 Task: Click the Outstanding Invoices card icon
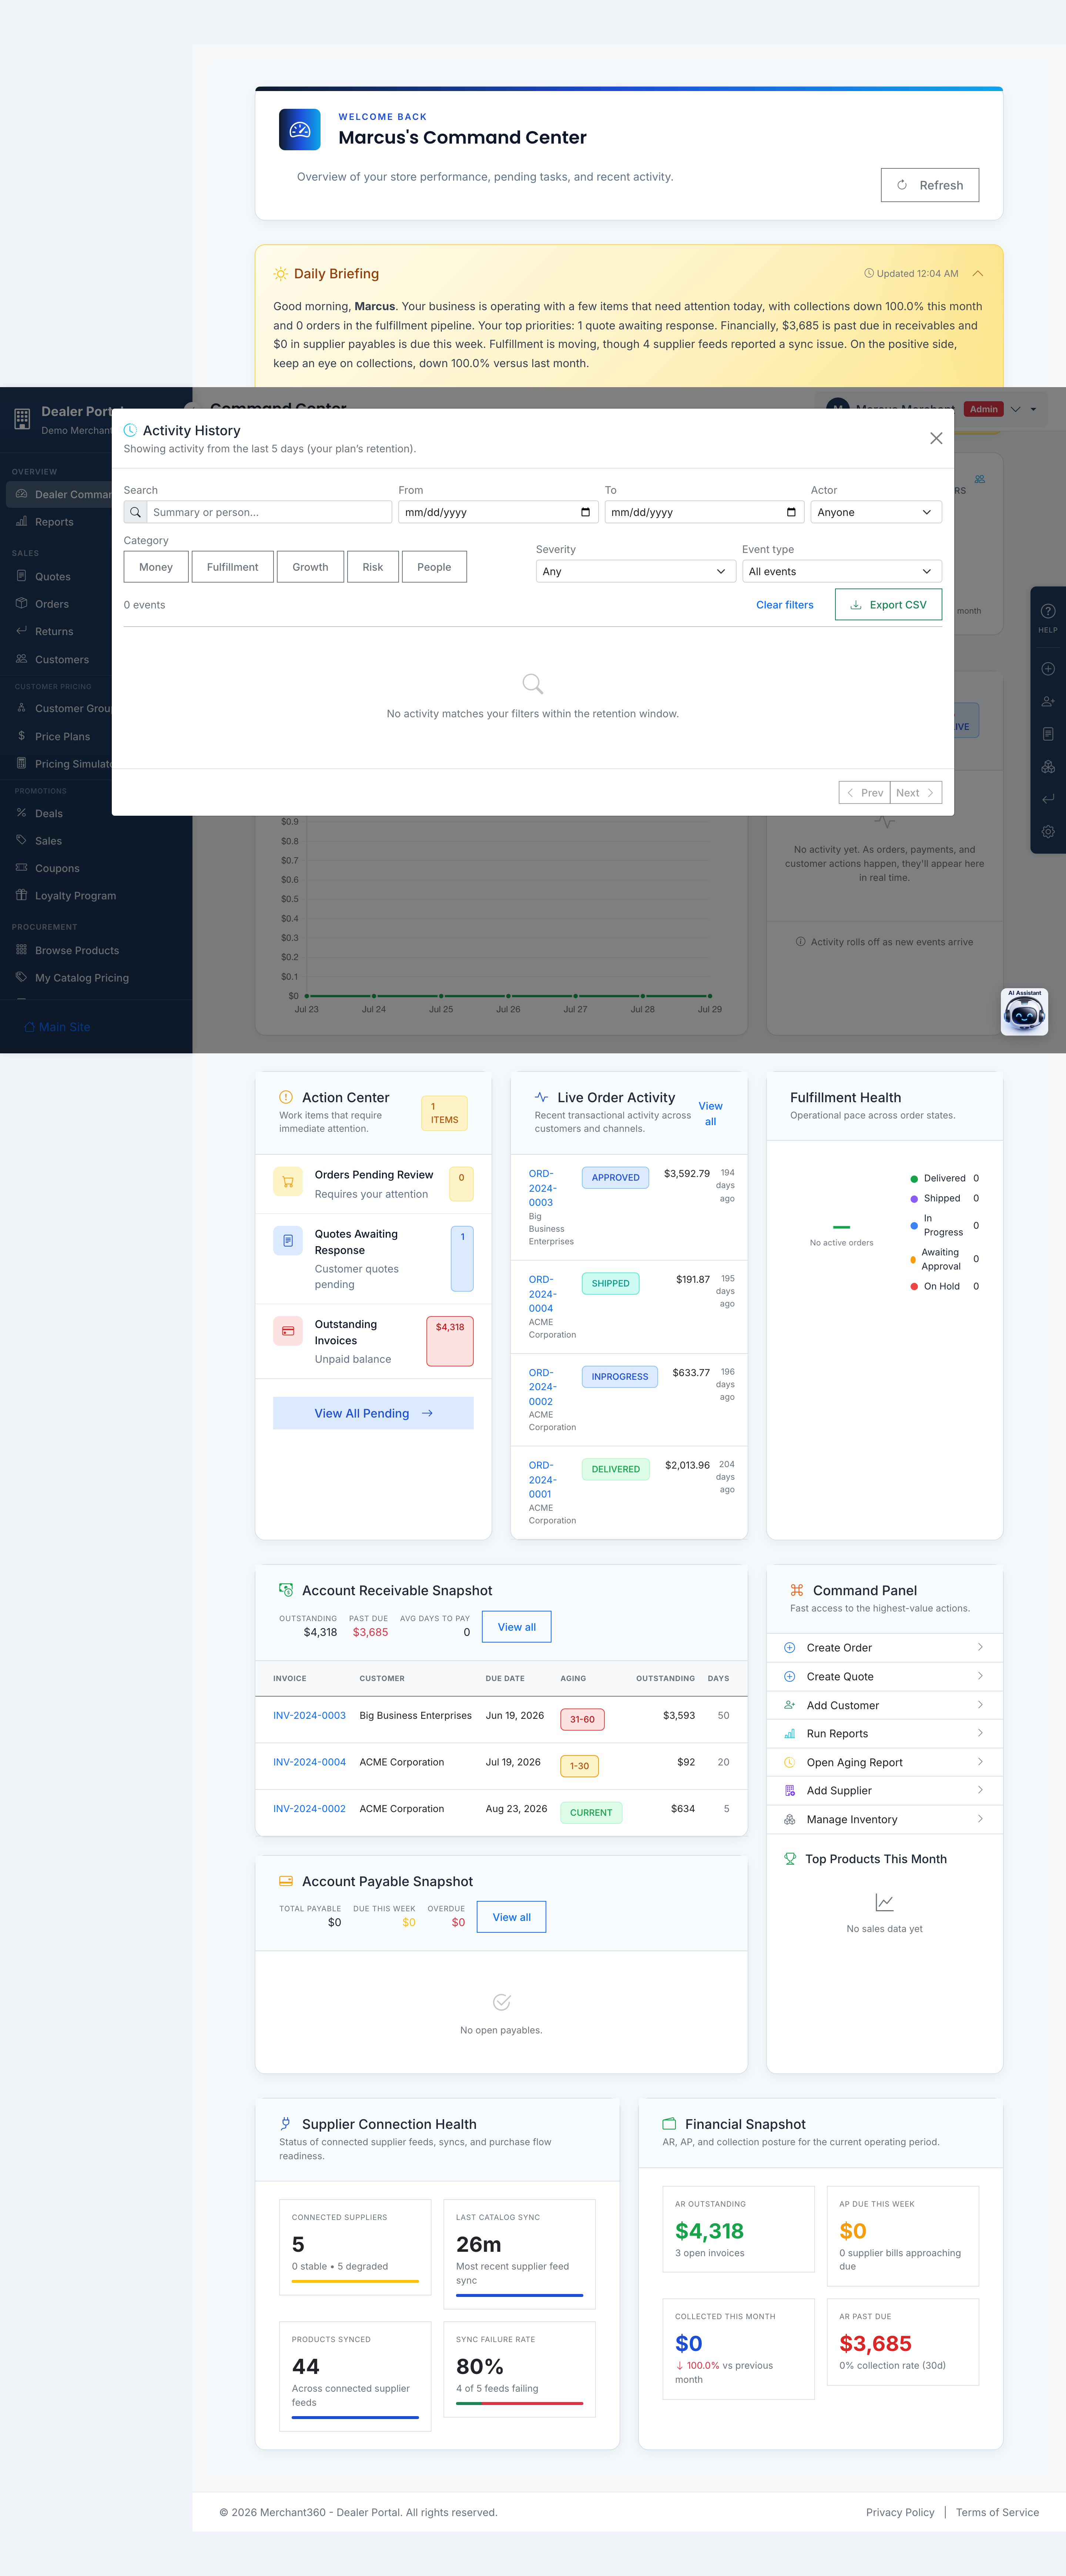[288, 1331]
